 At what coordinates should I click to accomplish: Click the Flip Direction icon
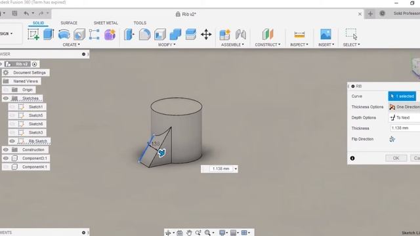point(392,139)
